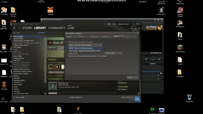Select The Ship Single Player entry
Screen dimensions: 203x114
click(x=21, y=93)
